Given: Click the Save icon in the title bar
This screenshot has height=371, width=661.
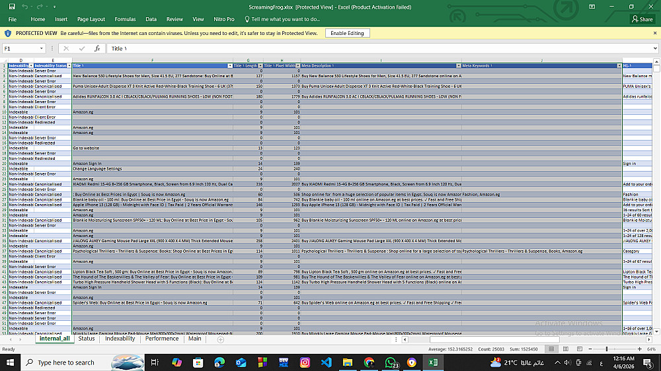Looking at the screenshot, I should tap(12, 7).
